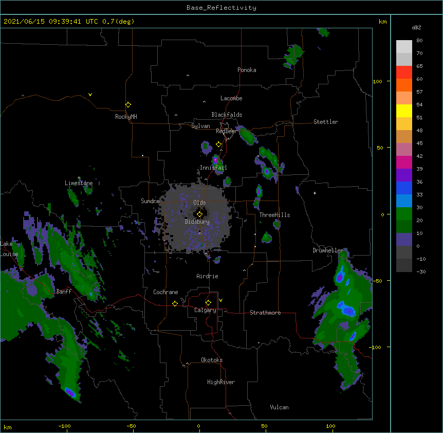Viewport: 443px width, 433px height.
Task: Click the magenta storm core north of Innisfail
Action: pyautogui.click(x=215, y=160)
